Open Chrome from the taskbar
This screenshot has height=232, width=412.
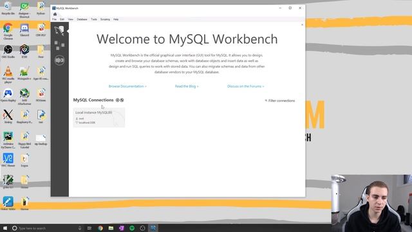tap(100, 228)
